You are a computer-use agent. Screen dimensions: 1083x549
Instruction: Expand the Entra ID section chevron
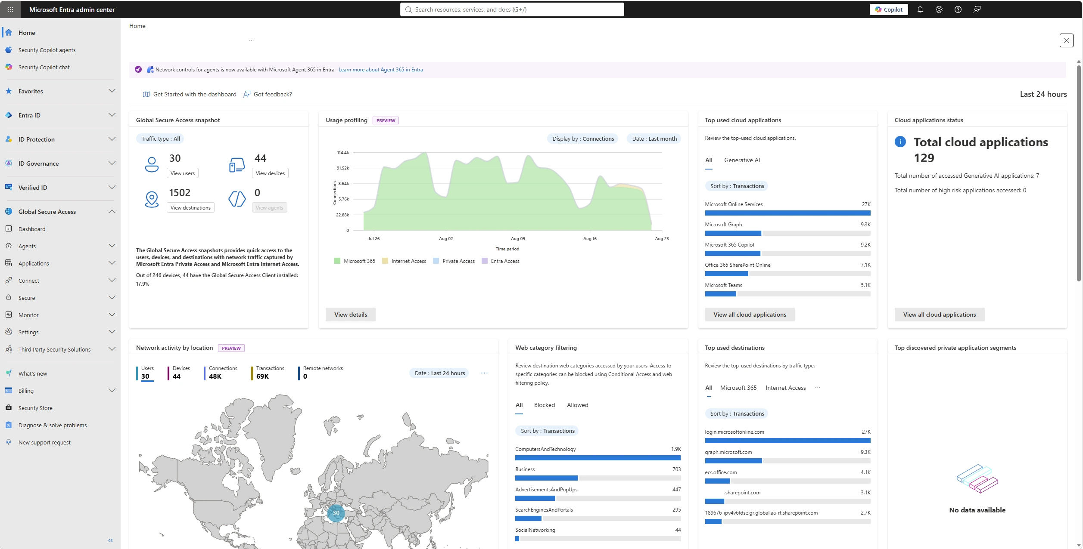(x=112, y=115)
